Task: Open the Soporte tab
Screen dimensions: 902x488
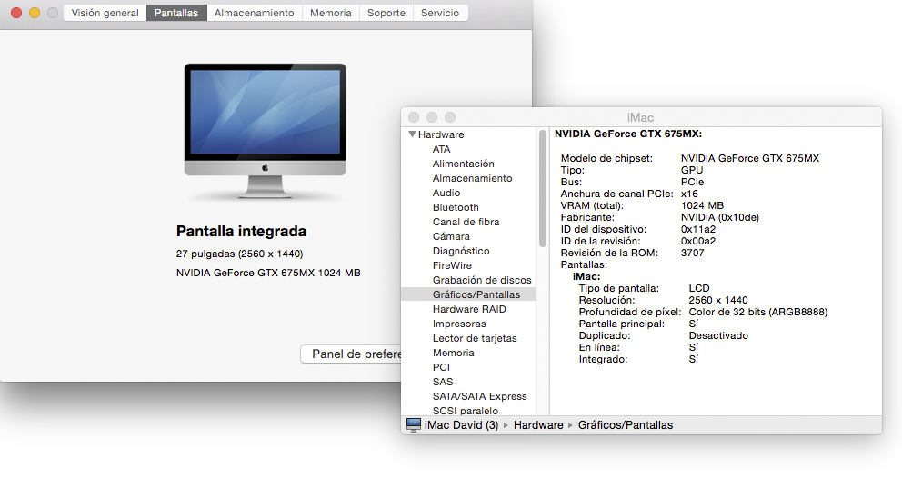Action: [386, 13]
